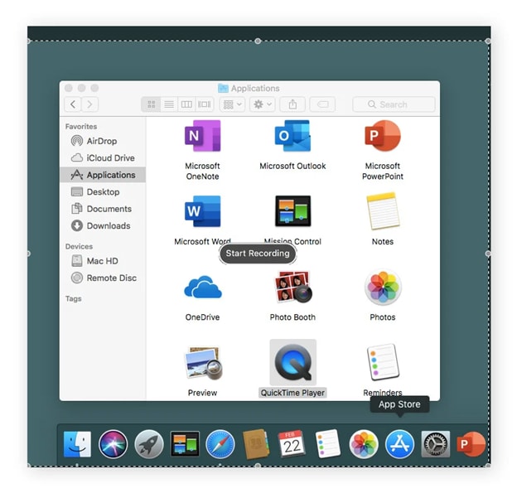
Task: Click the Share toolbar button
Action: point(292,104)
